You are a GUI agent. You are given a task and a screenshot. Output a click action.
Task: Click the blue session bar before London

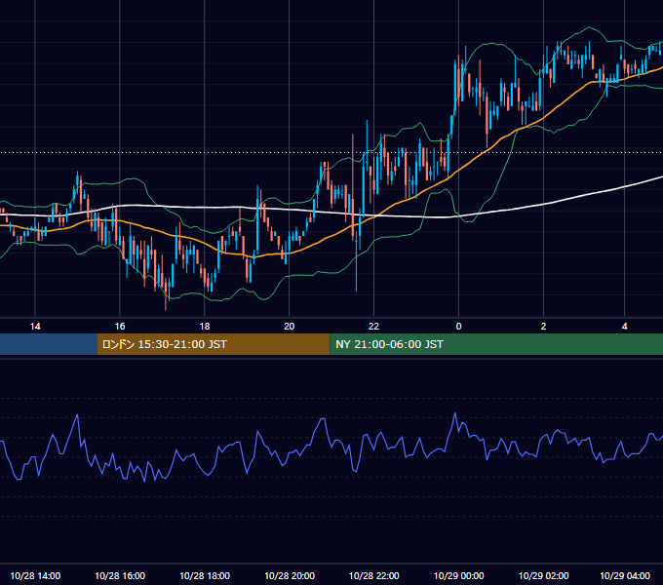pos(48,344)
